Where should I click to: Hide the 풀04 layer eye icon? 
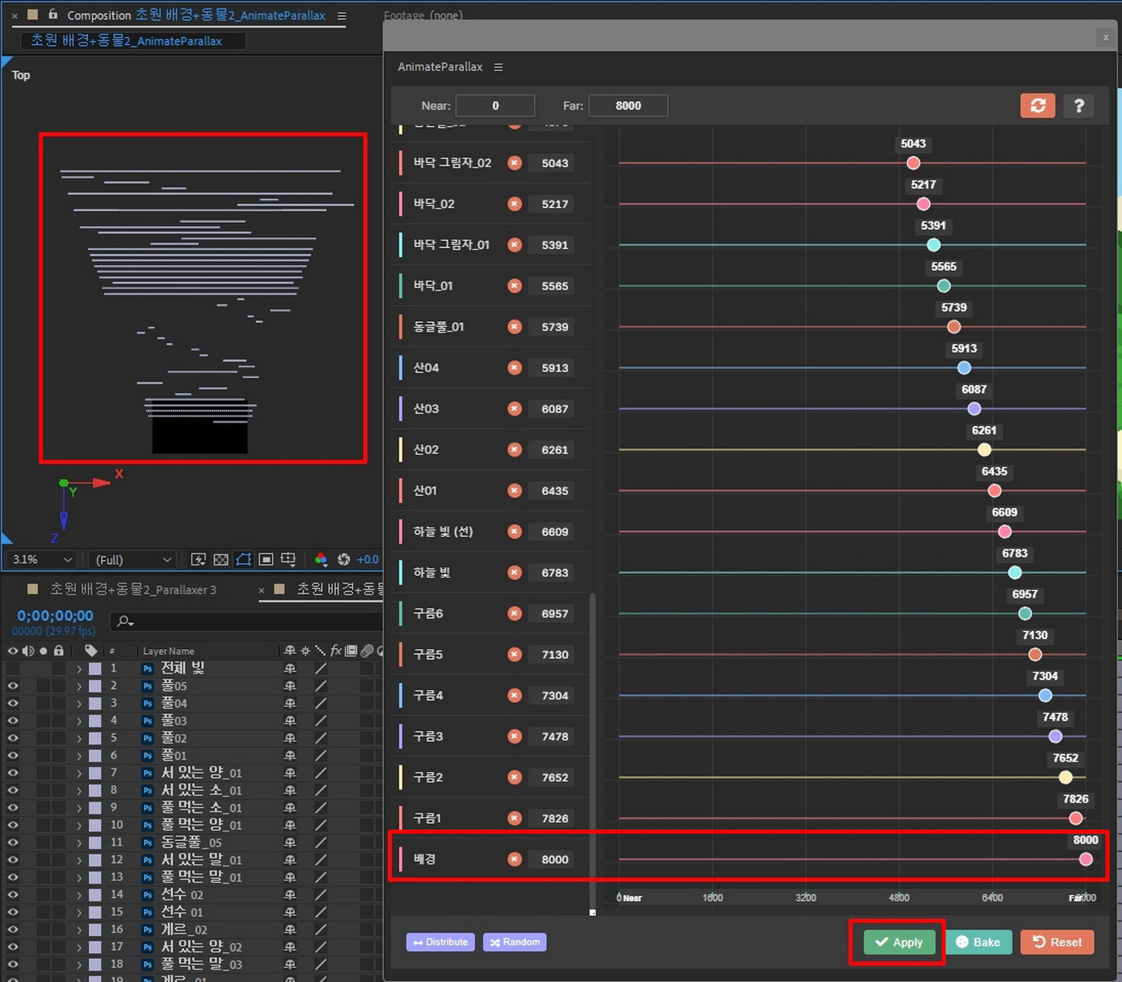tap(13, 703)
